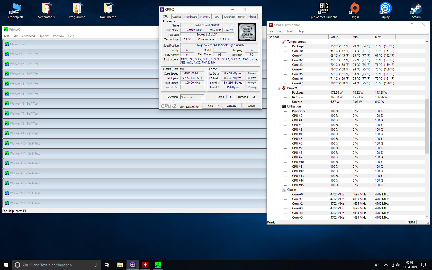Launch Epic Games Launcher from desktop

[x=324, y=10]
